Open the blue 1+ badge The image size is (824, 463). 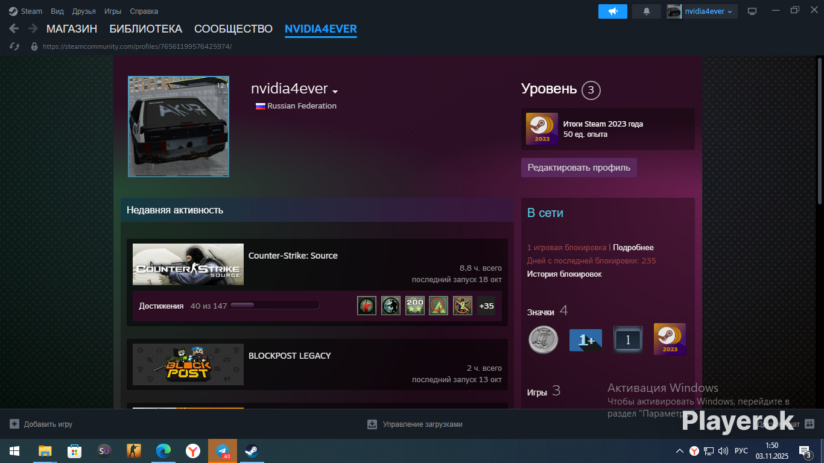click(586, 339)
